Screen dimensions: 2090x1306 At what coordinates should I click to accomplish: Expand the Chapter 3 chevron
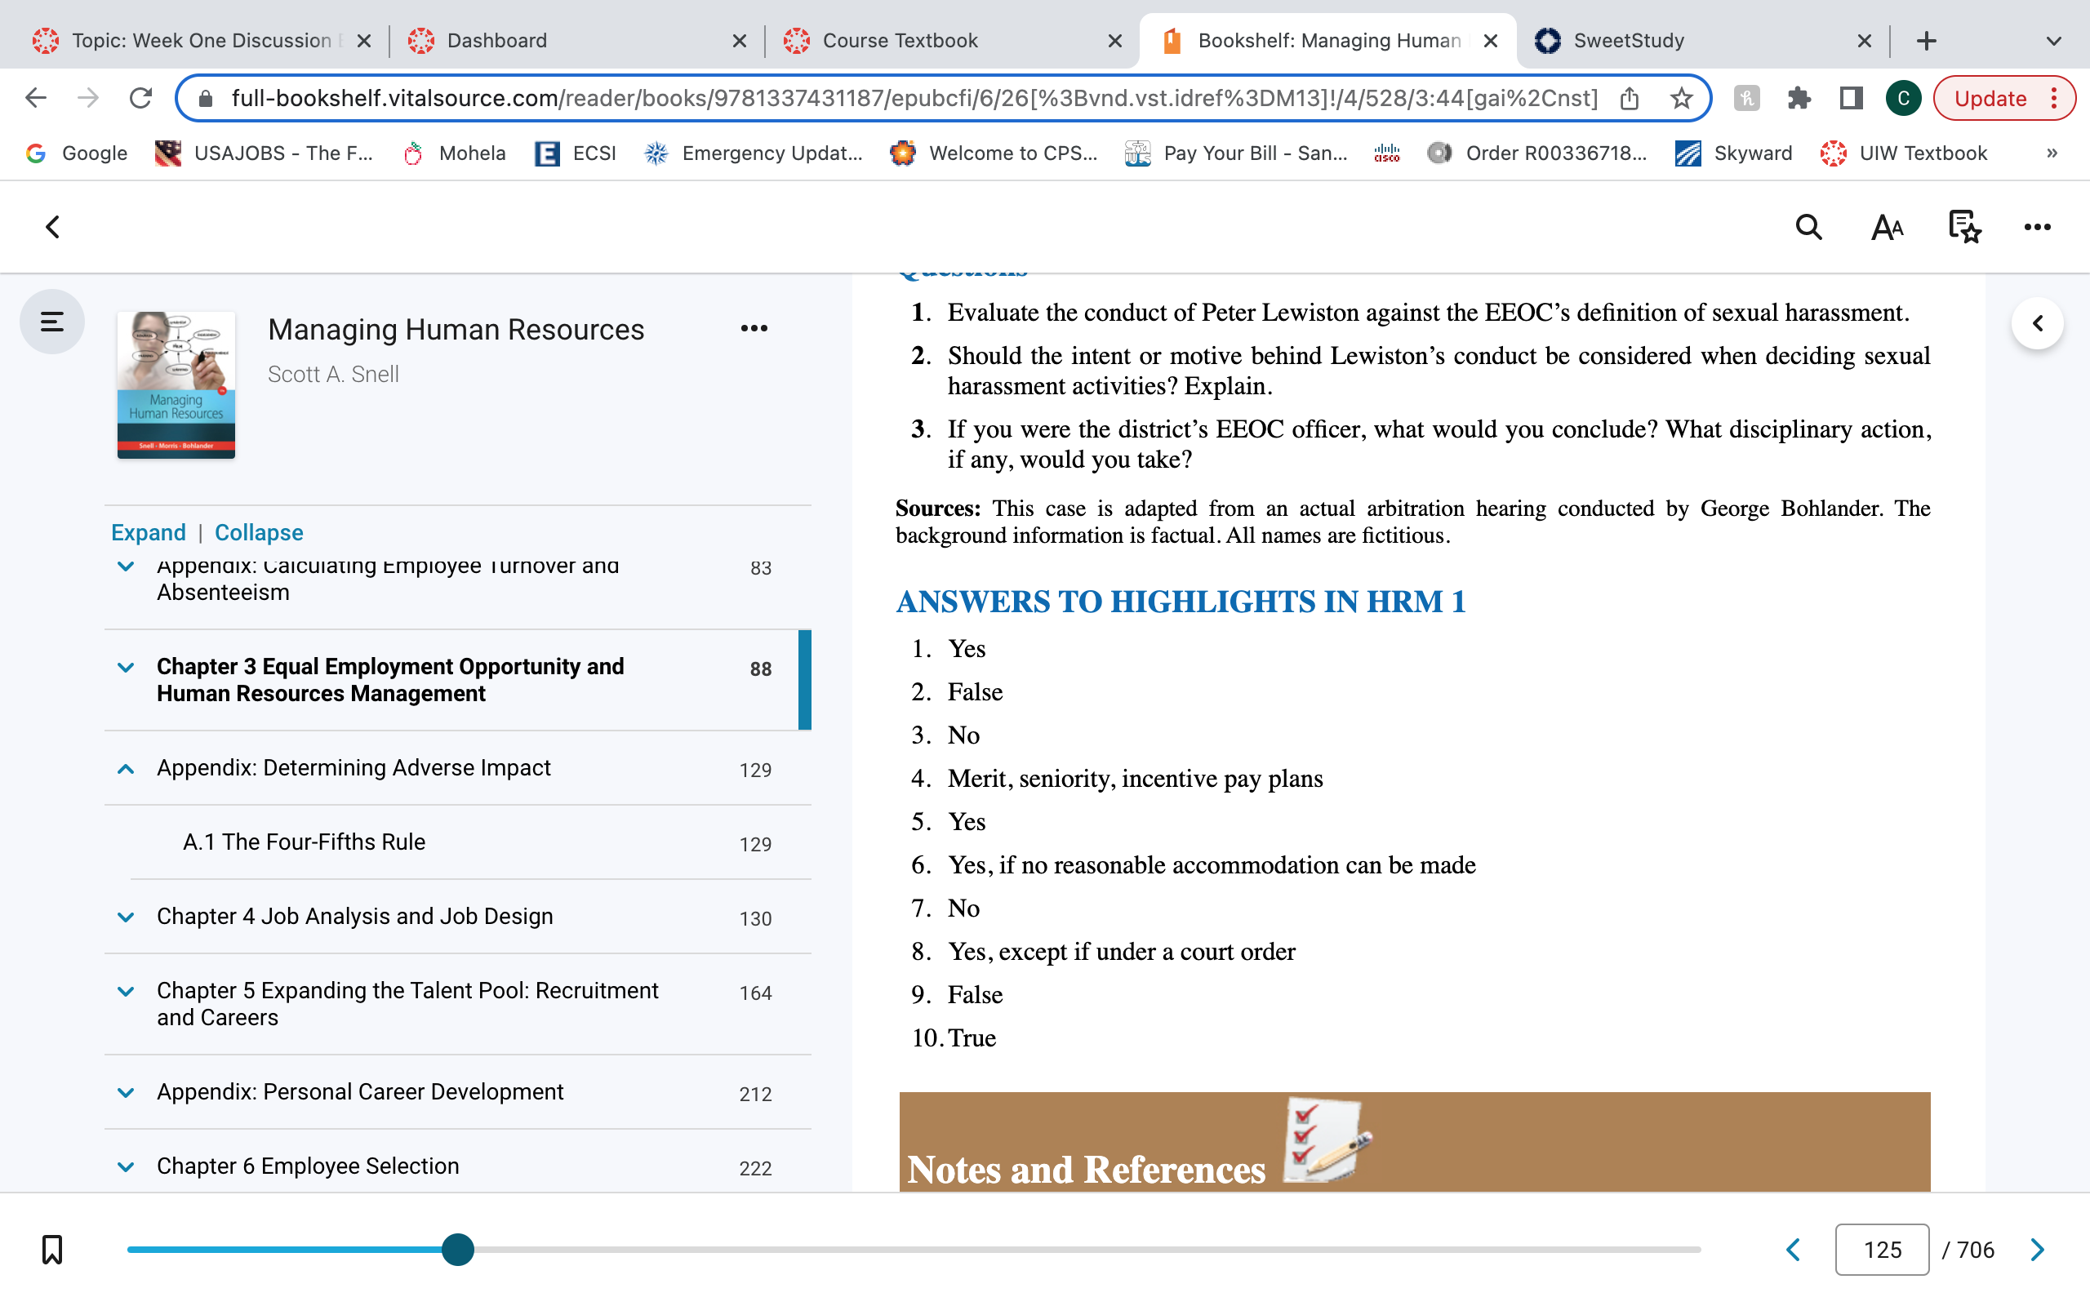click(125, 668)
